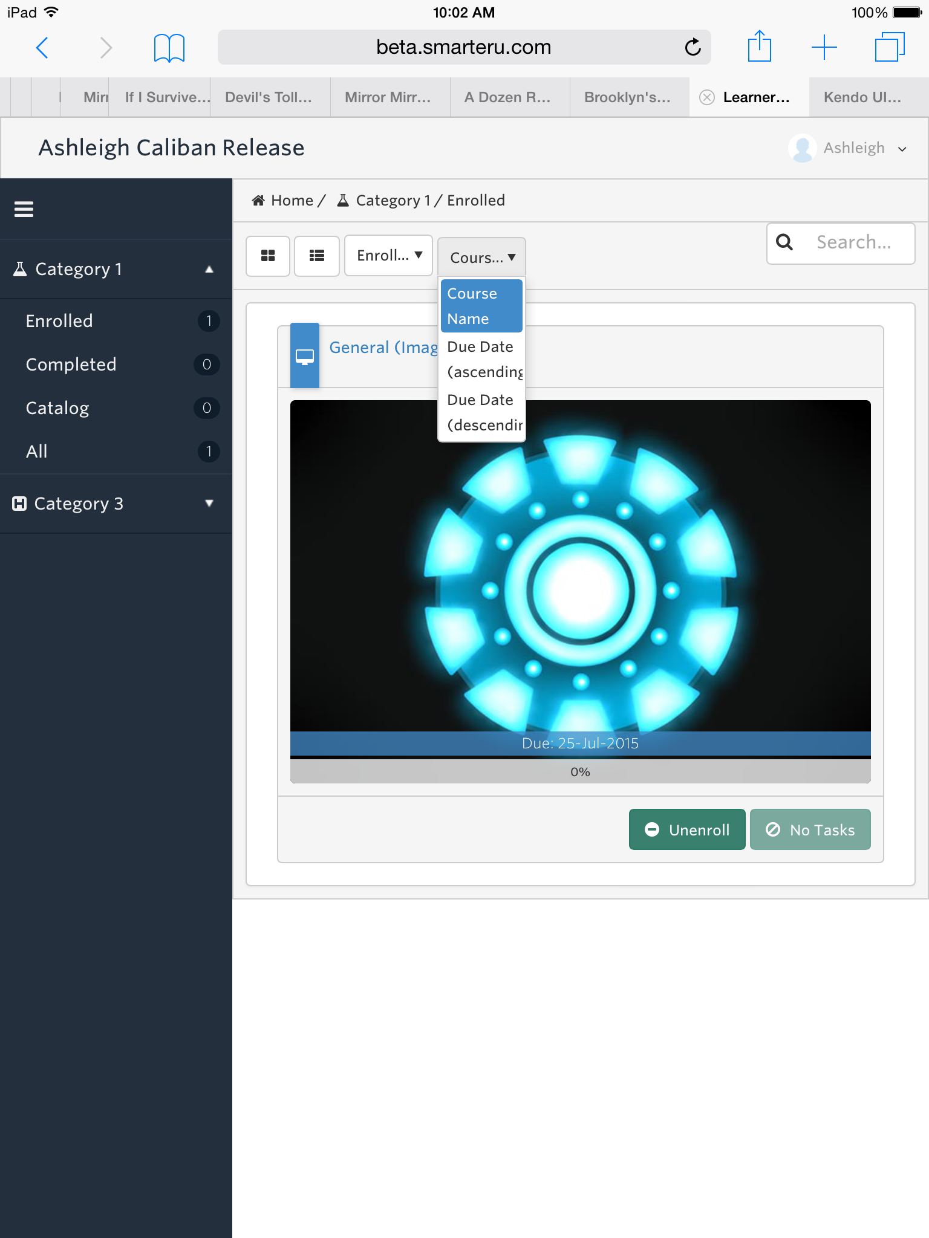Click the Completed count badge

coord(206,364)
